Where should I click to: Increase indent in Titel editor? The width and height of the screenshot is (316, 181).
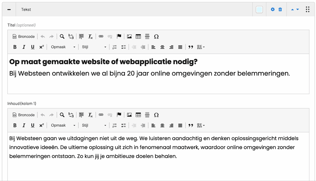tap(143, 47)
